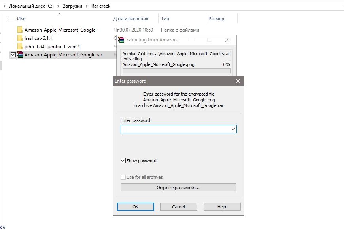344x229 pixels.
Task: Click the extraction progress bar
Action: pos(176,71)
